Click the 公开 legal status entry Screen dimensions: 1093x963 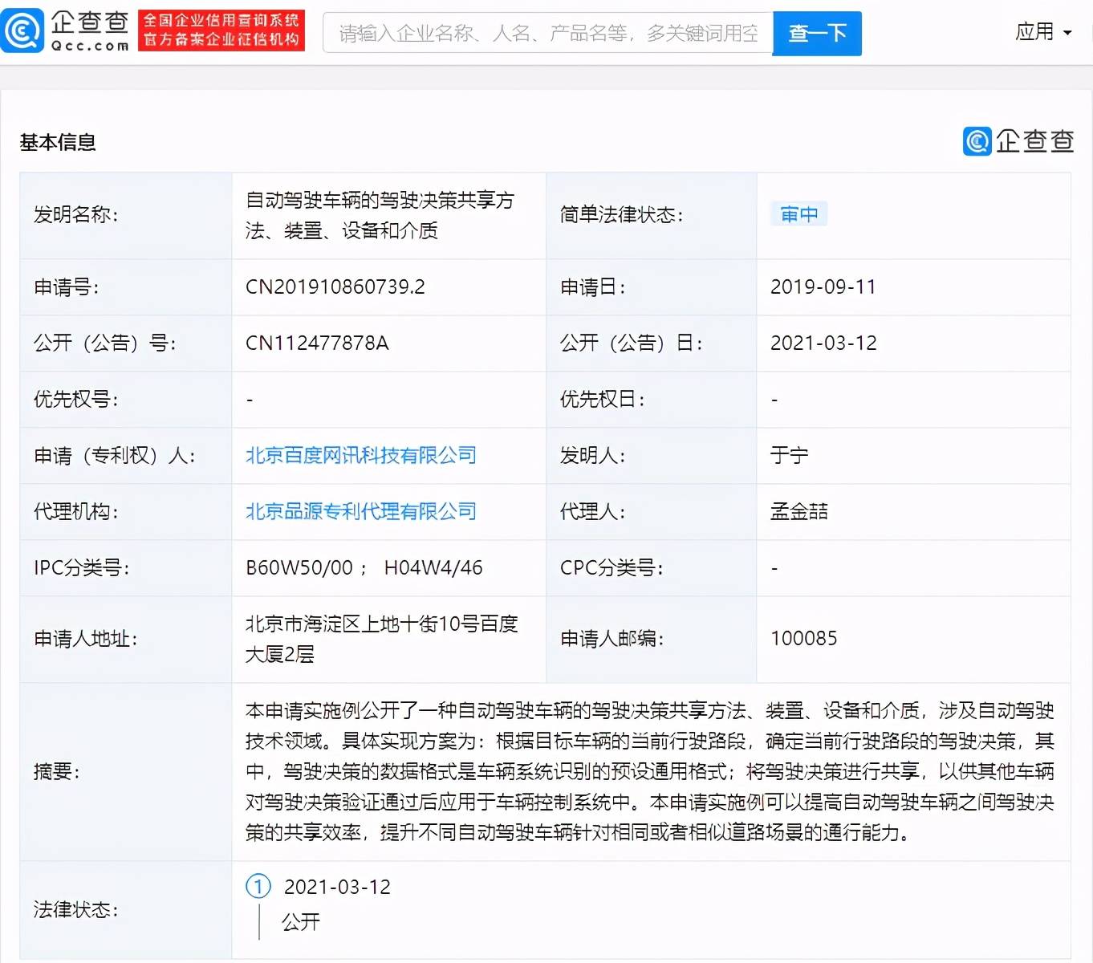point(301,922)
